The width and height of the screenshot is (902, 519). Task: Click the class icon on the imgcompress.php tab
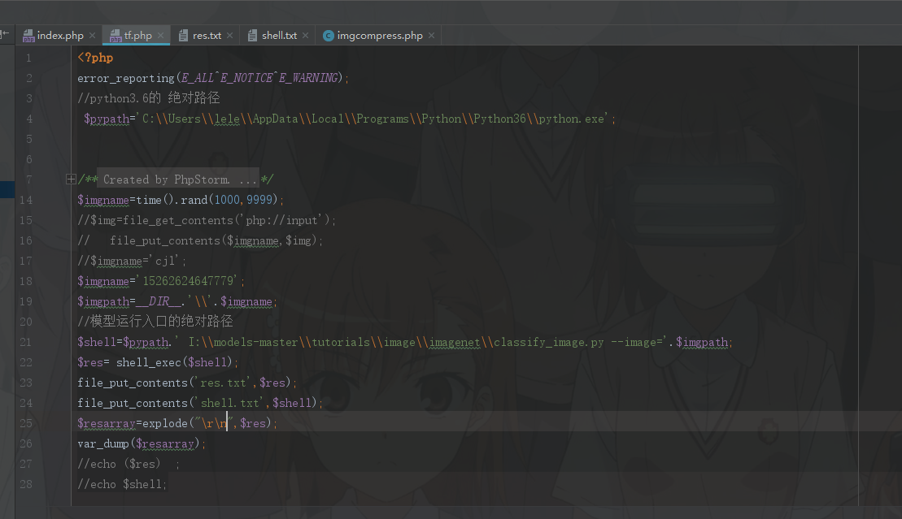click(x=328, y=36)
